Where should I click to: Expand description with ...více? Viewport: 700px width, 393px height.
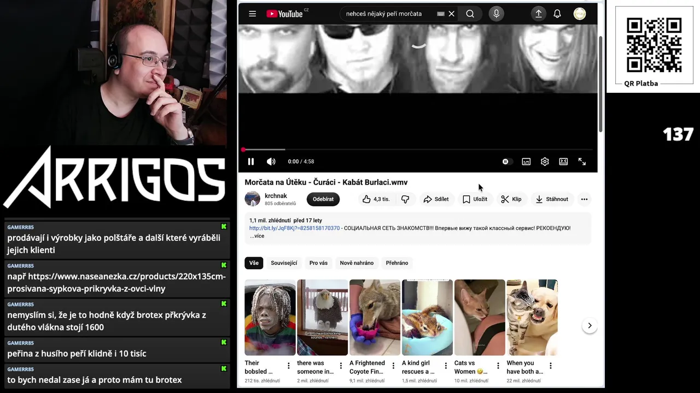tap(257, 236)
